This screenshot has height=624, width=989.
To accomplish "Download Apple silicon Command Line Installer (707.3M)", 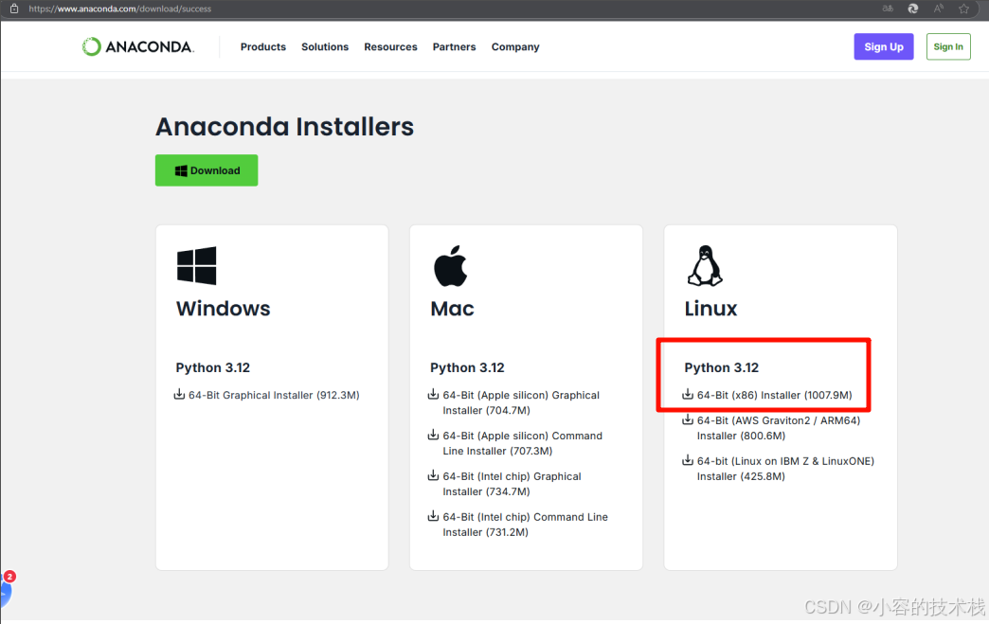I will (x=522, y=443).
